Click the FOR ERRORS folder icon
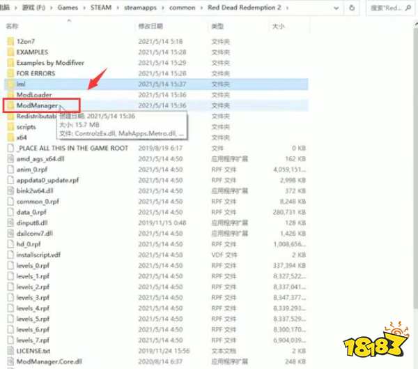Screen dimensions: 418x369 10,73
